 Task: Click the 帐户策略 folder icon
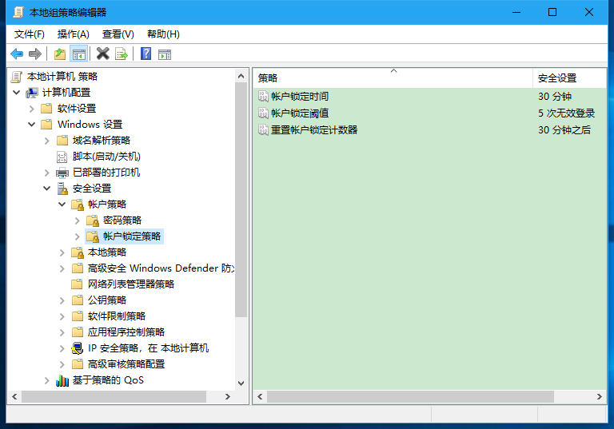point(78,205)
